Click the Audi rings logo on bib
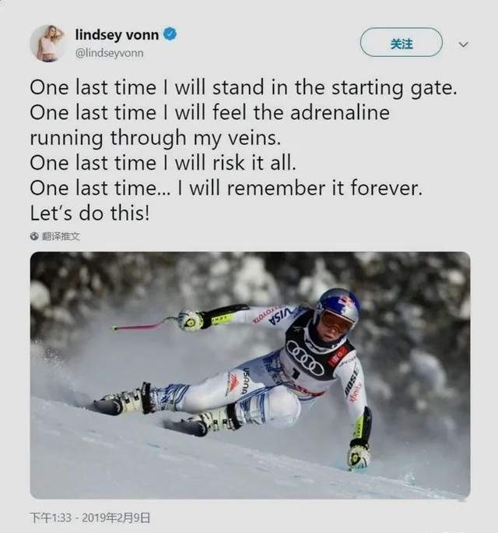This screenshot has height=533, width=498. point(305,358)
